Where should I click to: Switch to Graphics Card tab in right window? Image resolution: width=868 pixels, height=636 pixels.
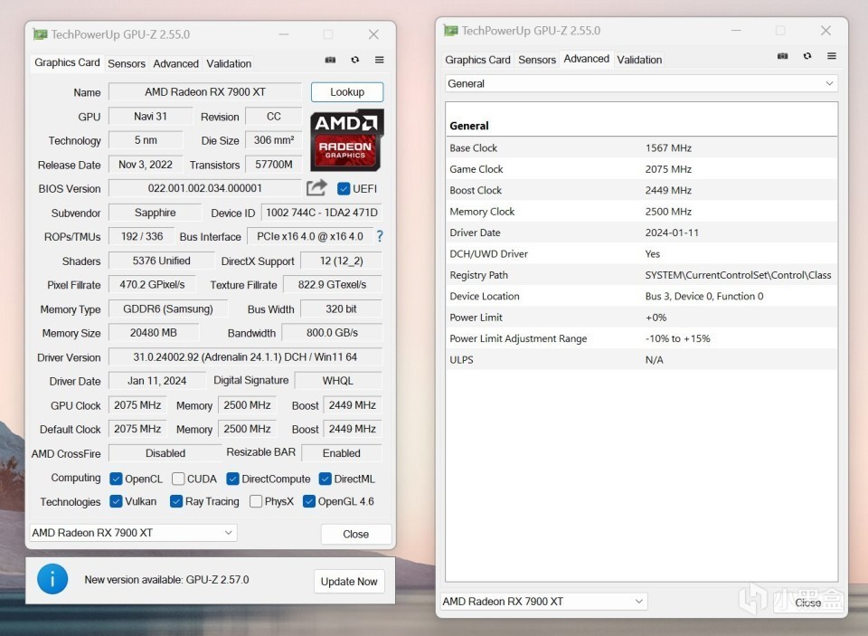[x=477, y=60]
